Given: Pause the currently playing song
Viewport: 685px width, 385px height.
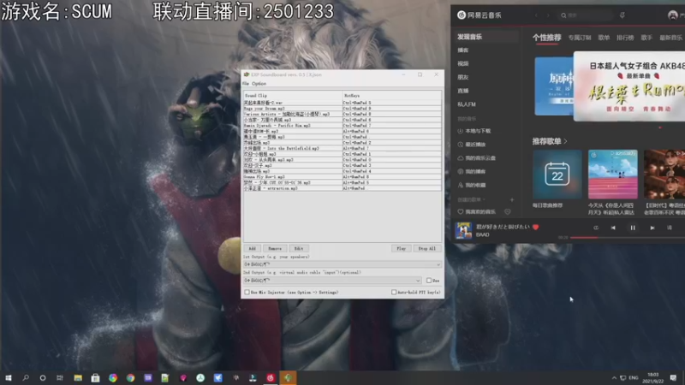Looking at the screenshot, I should click(x=633, y=228).
